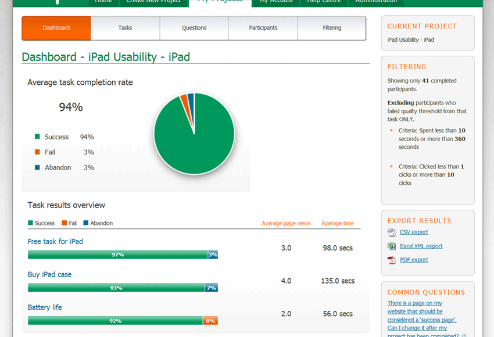Click the CURRENT PROJECT heading
The image size is (494, 337).
[422, 26]
